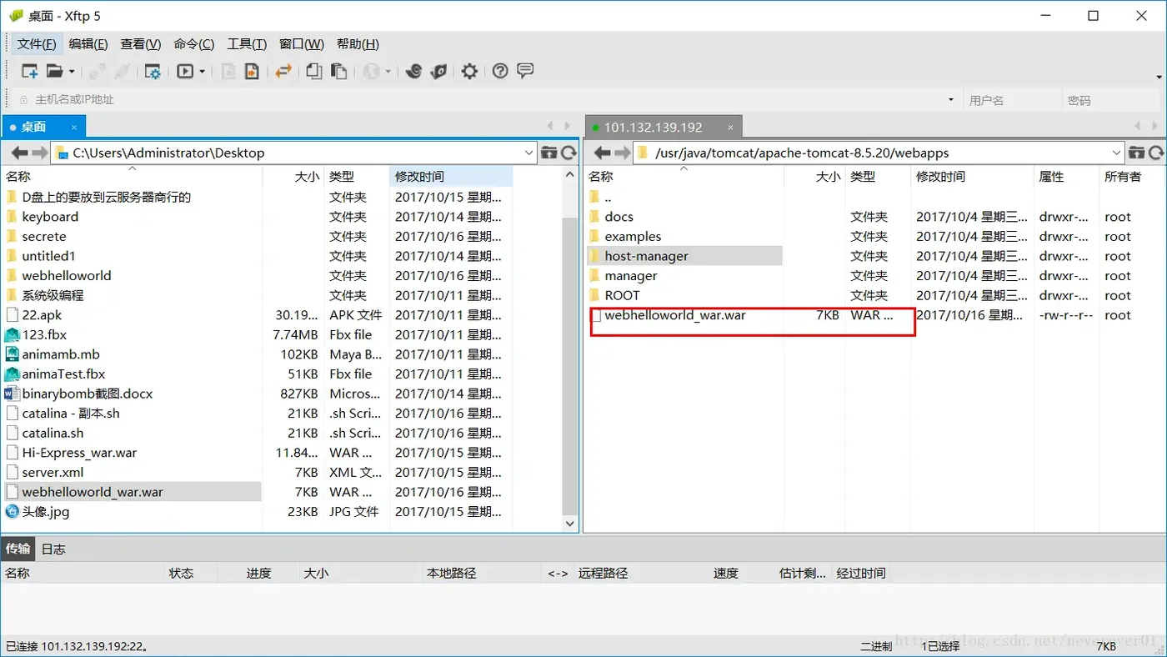
Task: Click the Help question mark icon
Action: [500, 72]
